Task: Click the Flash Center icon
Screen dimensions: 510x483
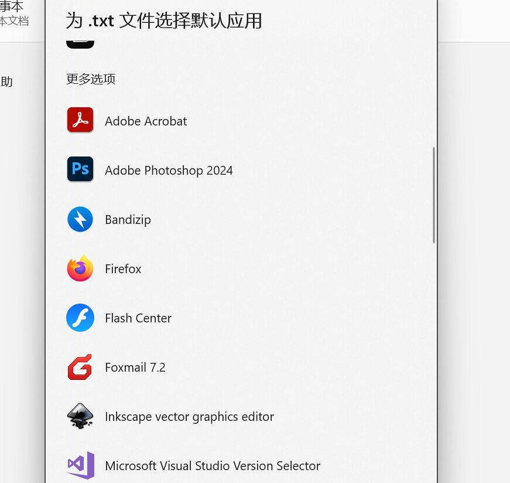Action: tap(80, 318)
